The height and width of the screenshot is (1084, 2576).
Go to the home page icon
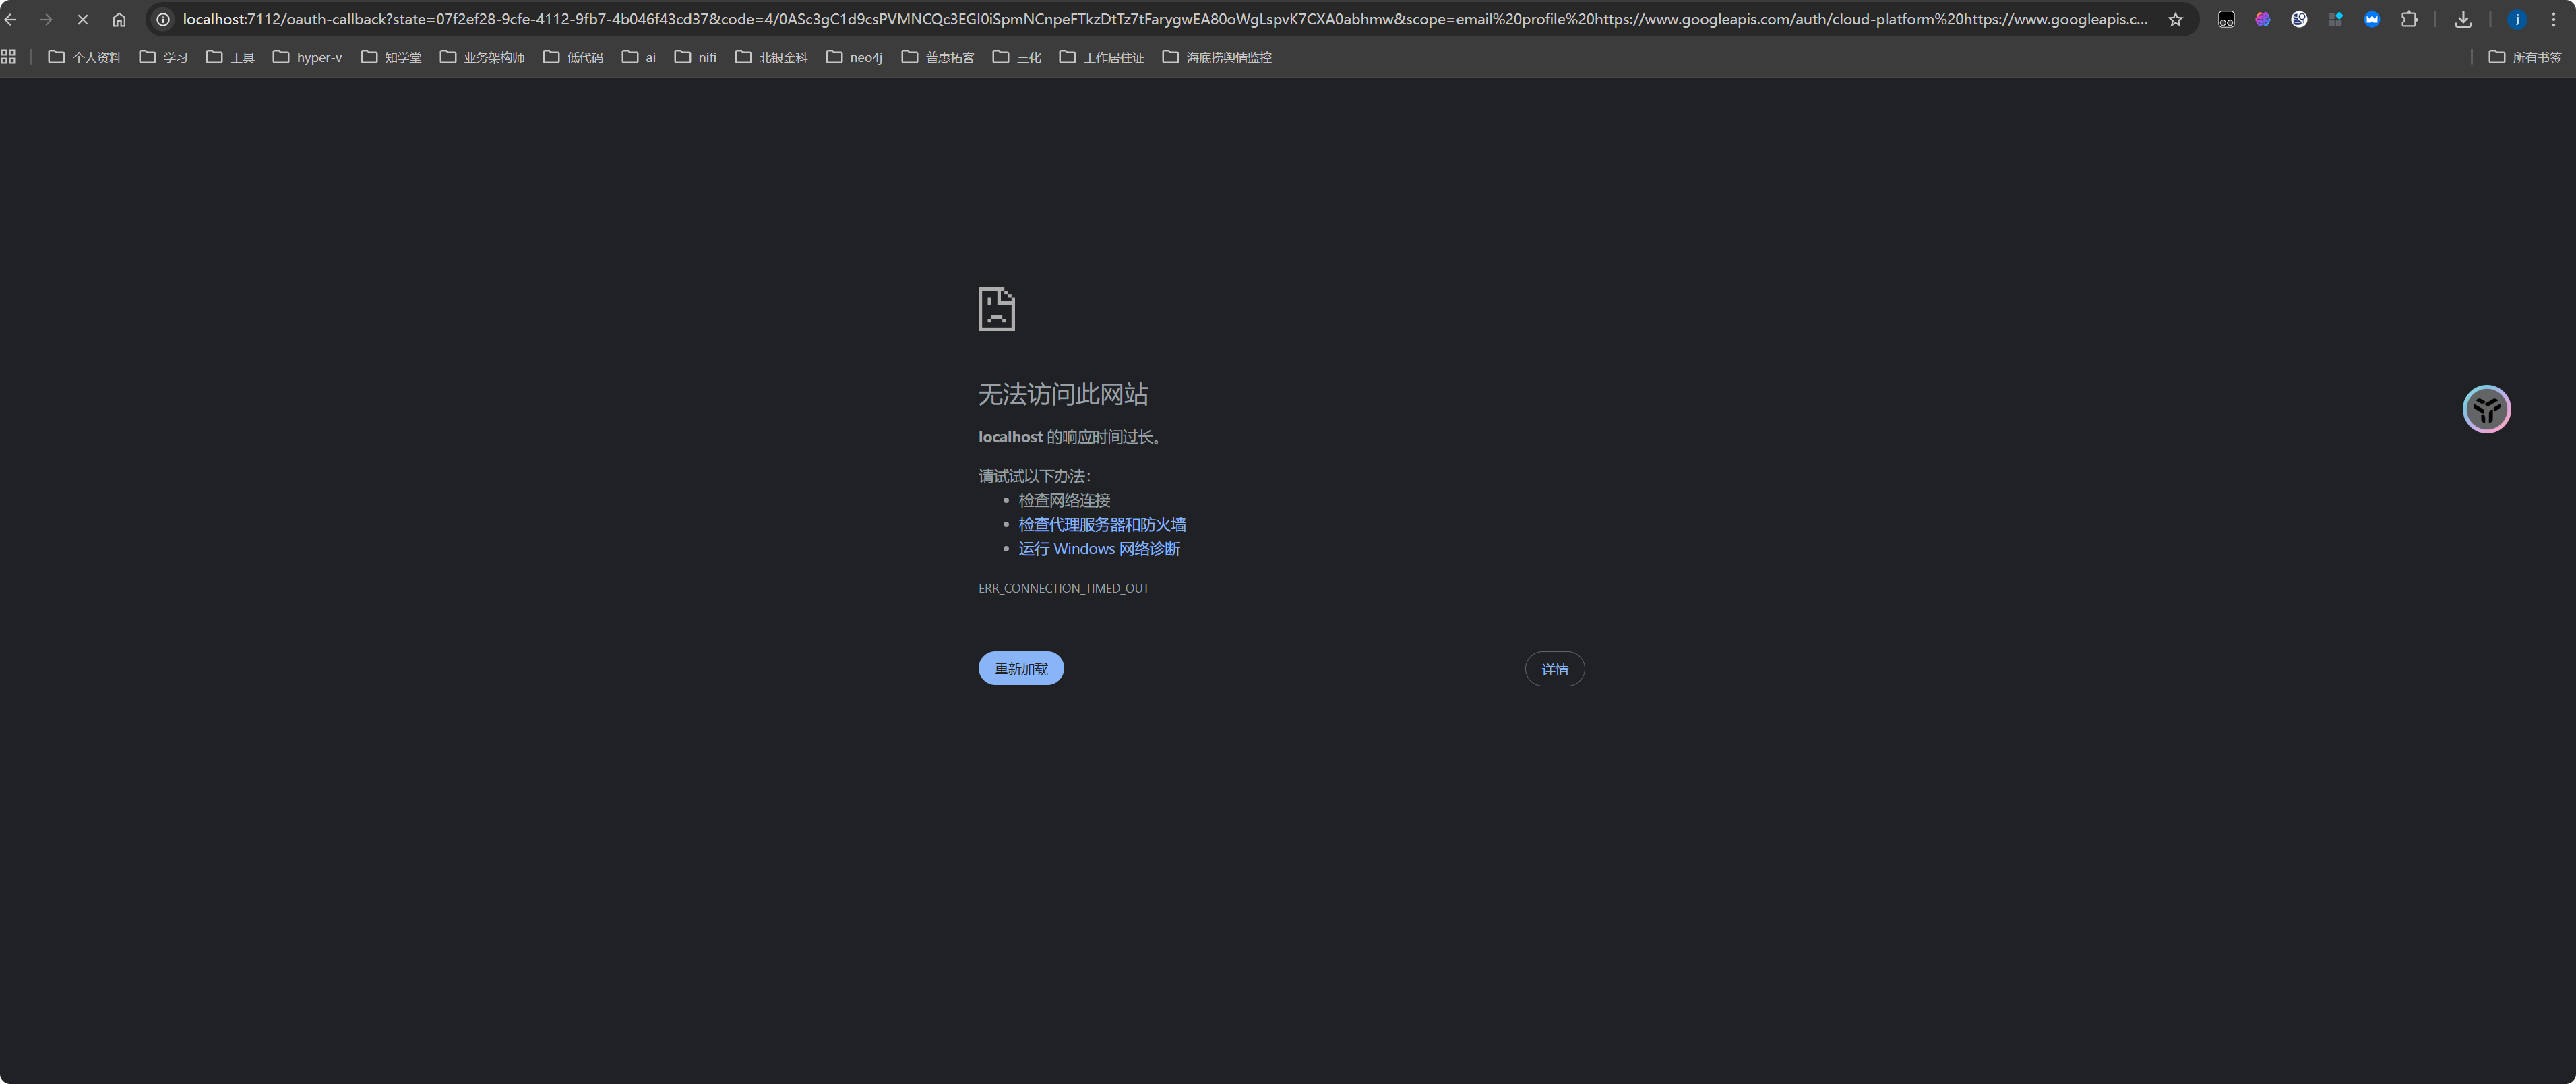click(119, 19)
